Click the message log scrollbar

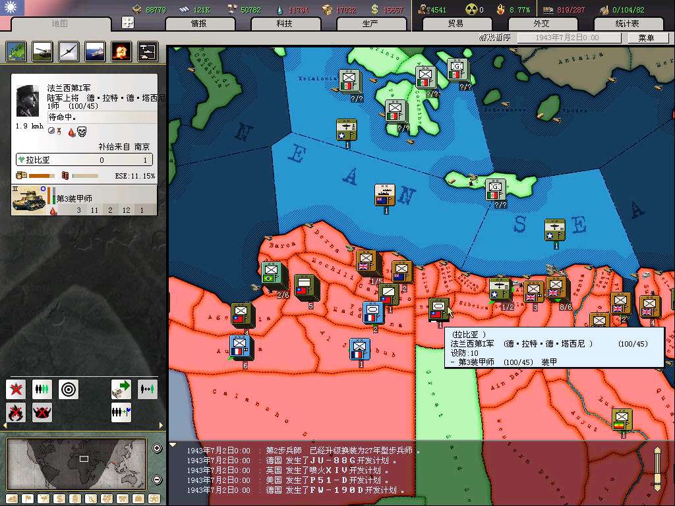coord(657,469)
